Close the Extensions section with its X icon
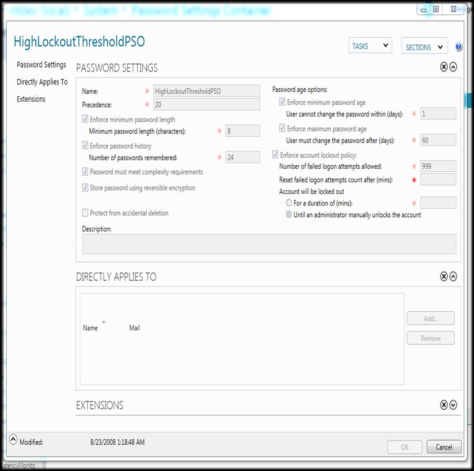The height and width of the screenshot is (471, 474). pos(443,405)
